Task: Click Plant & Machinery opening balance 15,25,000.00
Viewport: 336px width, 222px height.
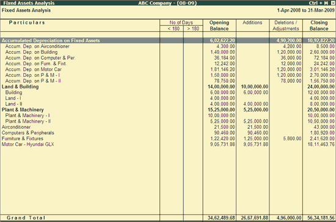Action: pos(221,110)
